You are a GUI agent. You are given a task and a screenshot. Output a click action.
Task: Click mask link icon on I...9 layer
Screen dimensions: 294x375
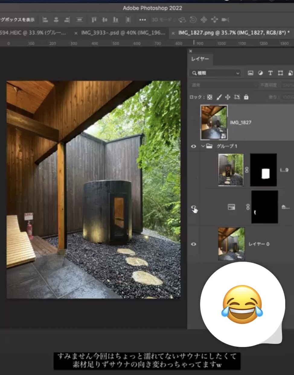[x=247, y=170]
